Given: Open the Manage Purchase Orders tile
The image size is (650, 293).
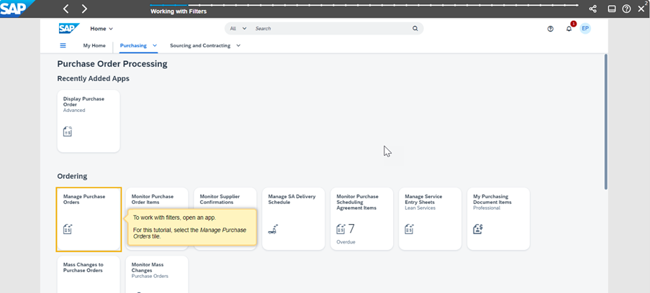Looking at the screenshot, I should [89, 219].
